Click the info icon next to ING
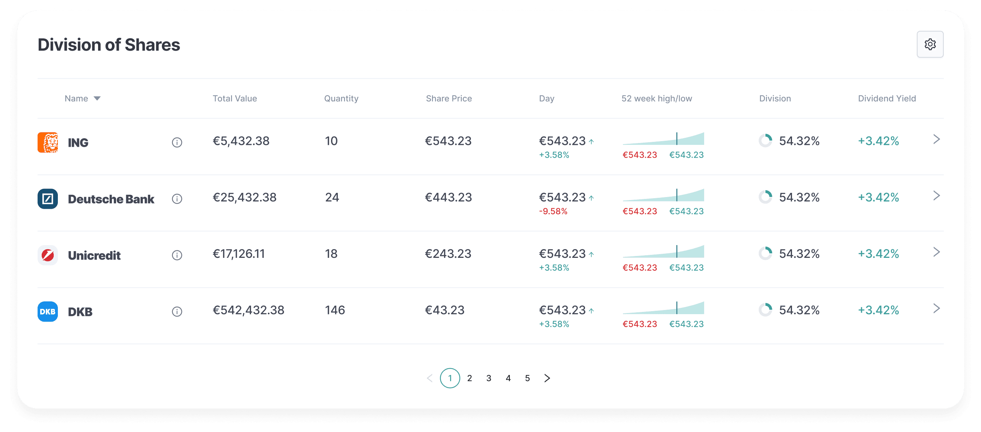The height and width of the screenshot is (432, 981). point(177,142)
